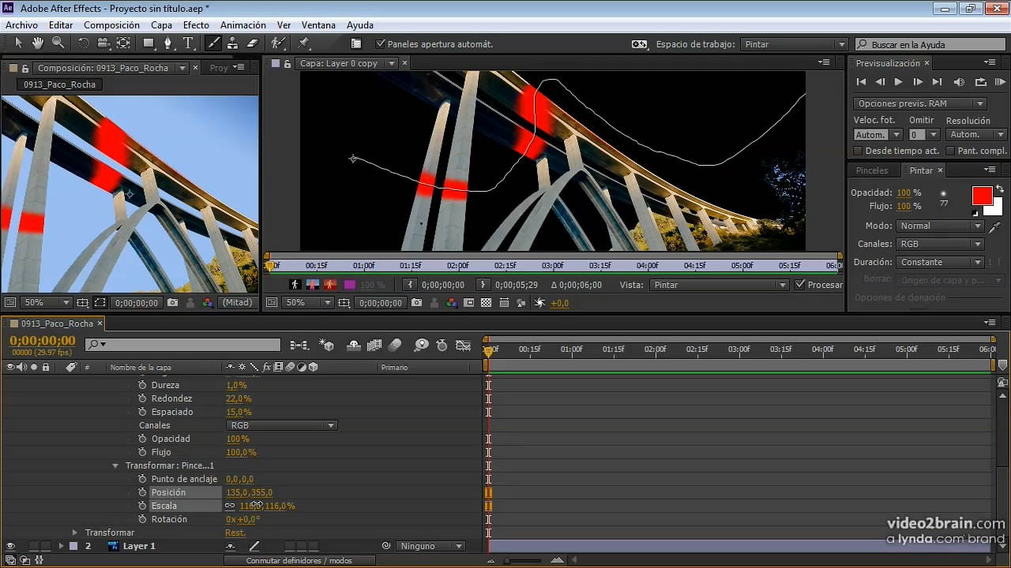Click Conmutar definidores / modos button
The image size is (1011, 568).
pos(299,561)
